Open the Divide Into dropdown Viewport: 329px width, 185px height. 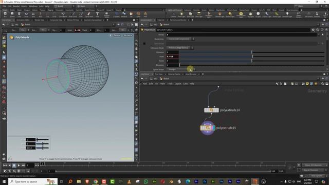[x=180, y=39]
